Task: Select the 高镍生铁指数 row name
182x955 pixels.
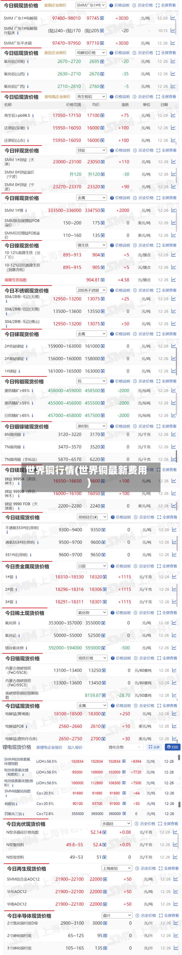Action: (16, 280)
